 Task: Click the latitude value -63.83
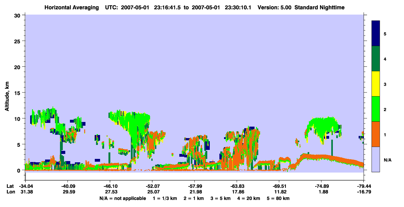[x=237, y=186]
